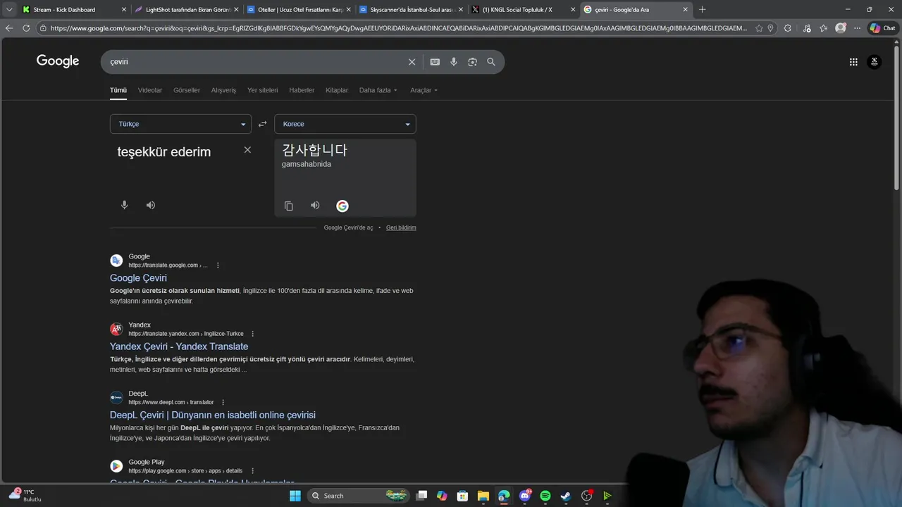
Task: Switch to the 'KNGL Social Topluluk / X' tab
Action: 524,10
